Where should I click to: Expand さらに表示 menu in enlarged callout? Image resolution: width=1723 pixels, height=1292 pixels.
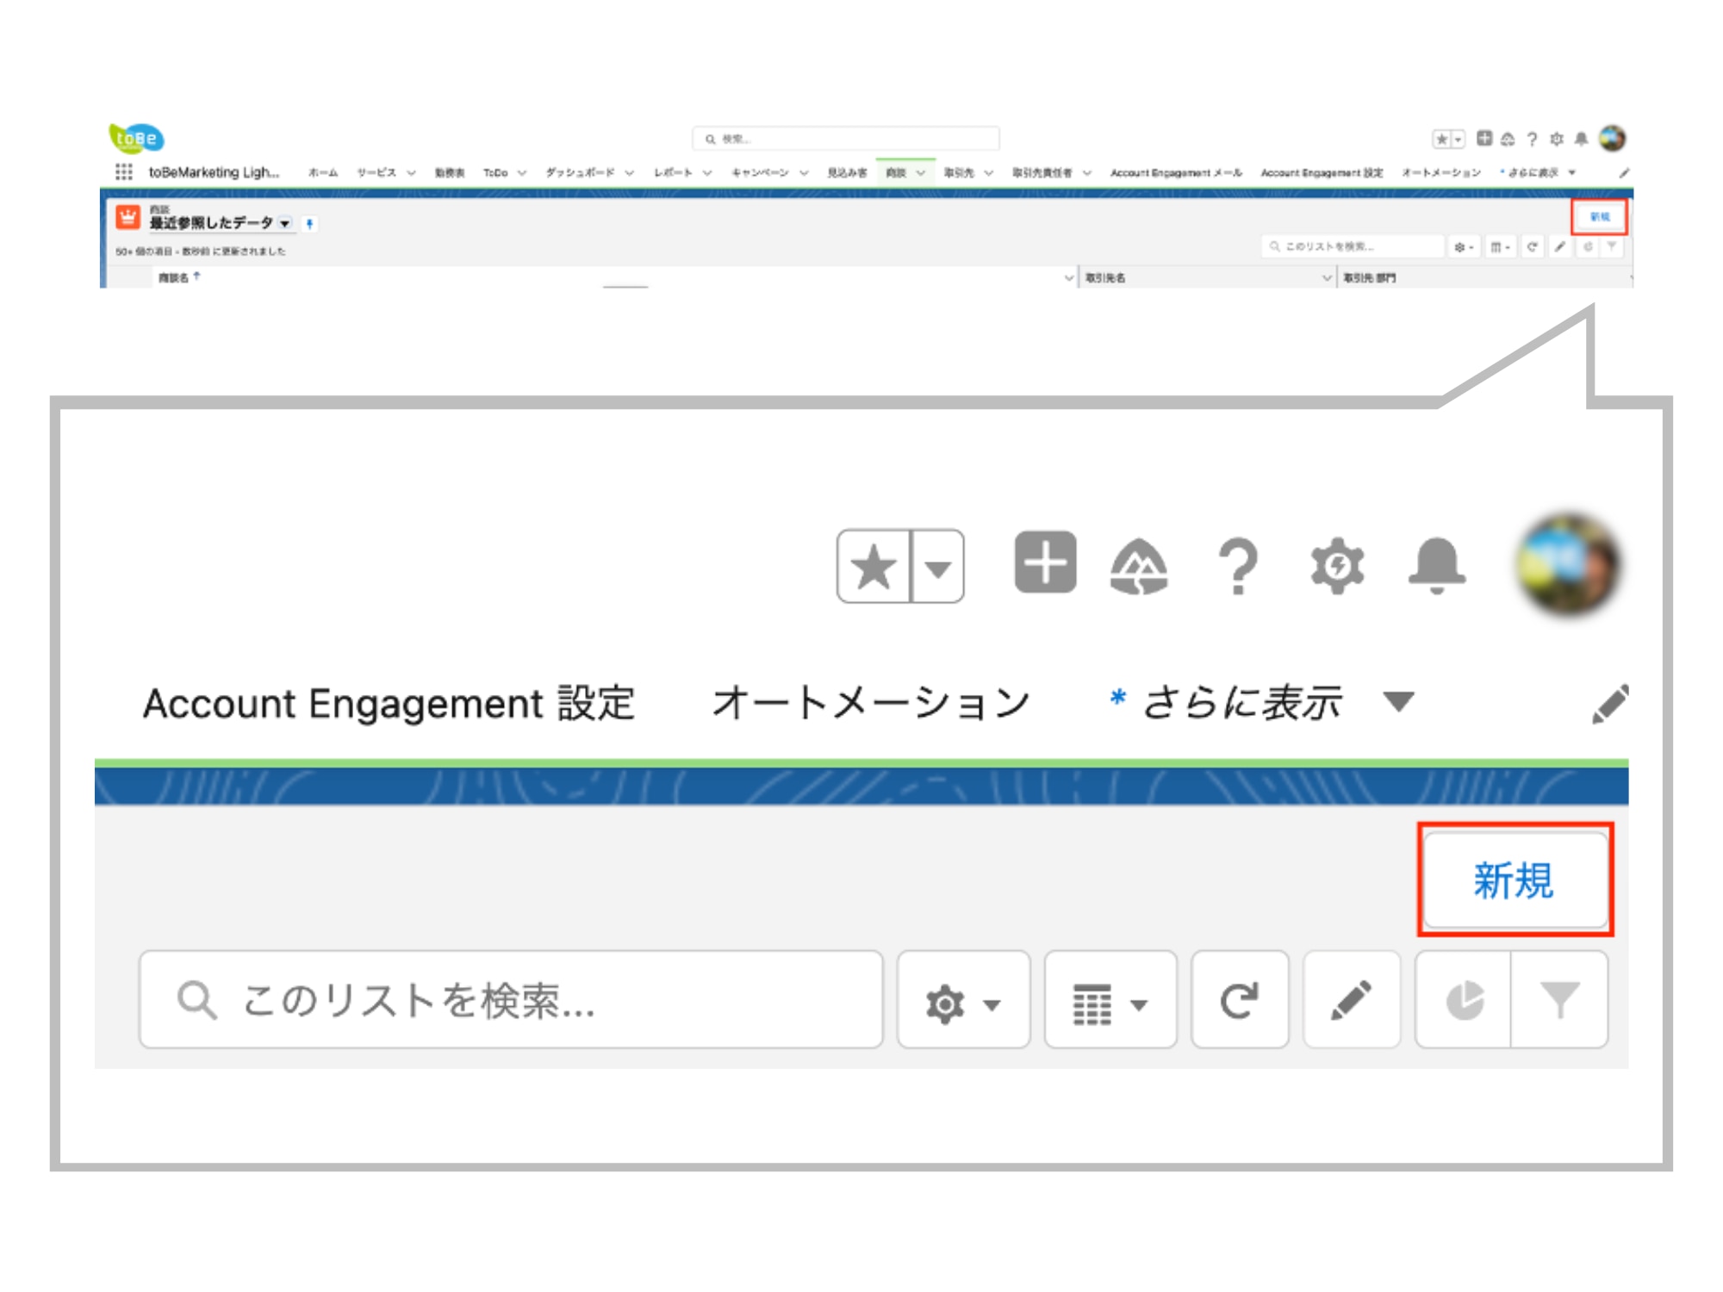click(1261, 702)
